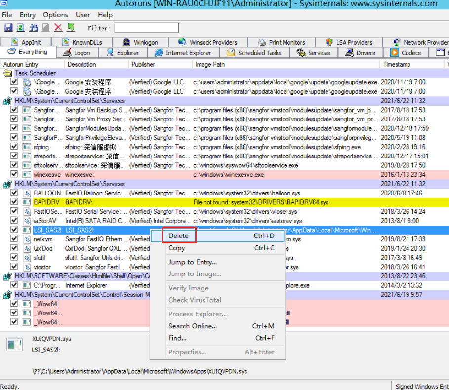Click the Find binoculars icon
The width and height of the screenshot is (449, 390).
tap(33, 28)
